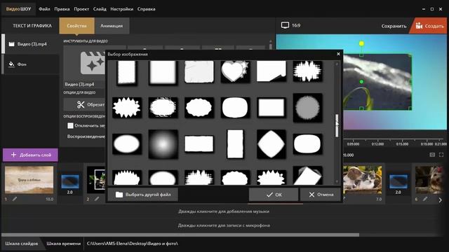449x252 pixels.
Task: Open the Справка menu
Action: (x=147, y=9)
